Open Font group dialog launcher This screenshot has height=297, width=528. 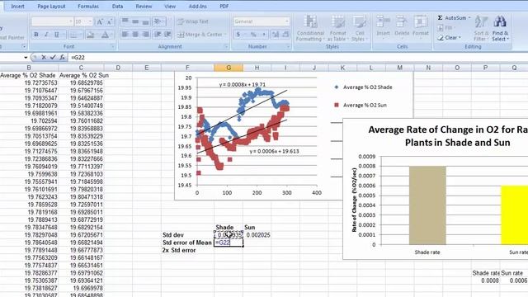coord(112,46)
